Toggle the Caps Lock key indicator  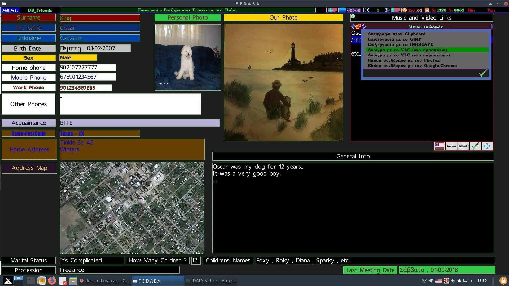point(451,146)
